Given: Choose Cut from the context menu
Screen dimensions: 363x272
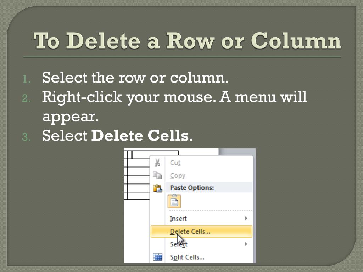Looking at the screenshot, I should (x=175, y=163).
